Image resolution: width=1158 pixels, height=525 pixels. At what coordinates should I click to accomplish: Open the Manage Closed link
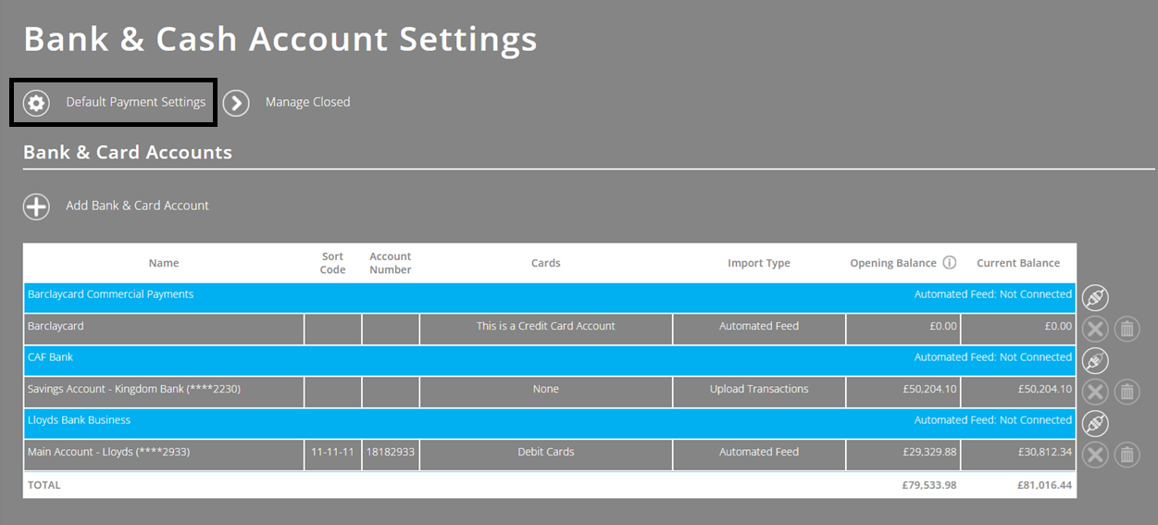tap(307, 102)
